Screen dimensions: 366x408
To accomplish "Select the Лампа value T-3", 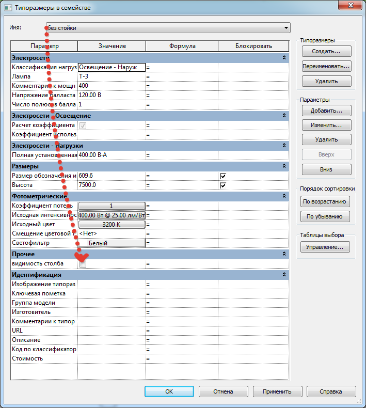I will pos(112,76).
